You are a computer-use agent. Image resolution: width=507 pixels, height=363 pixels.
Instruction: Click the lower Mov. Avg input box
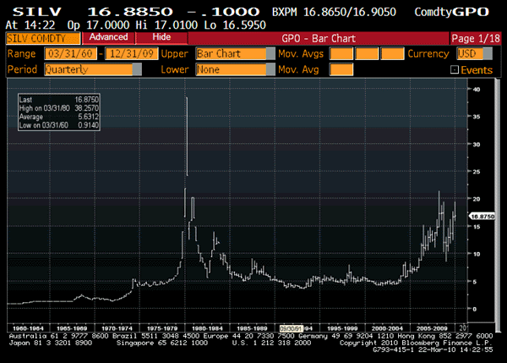click(341, 69)
